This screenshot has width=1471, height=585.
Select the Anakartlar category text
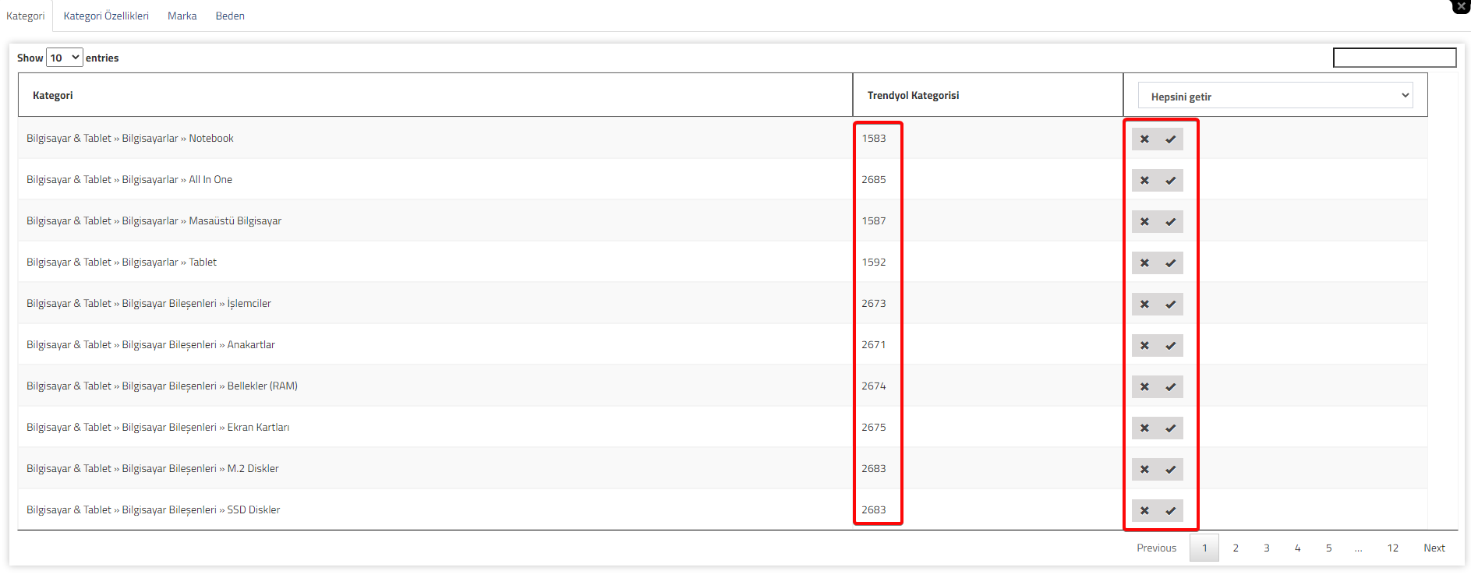(150, 345)
